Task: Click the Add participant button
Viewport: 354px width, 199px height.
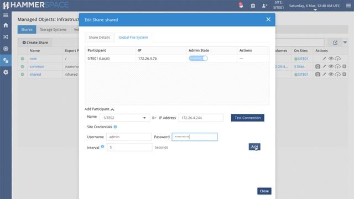Action: 254,147
